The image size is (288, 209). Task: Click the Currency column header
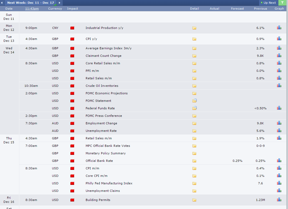point(55,9)
